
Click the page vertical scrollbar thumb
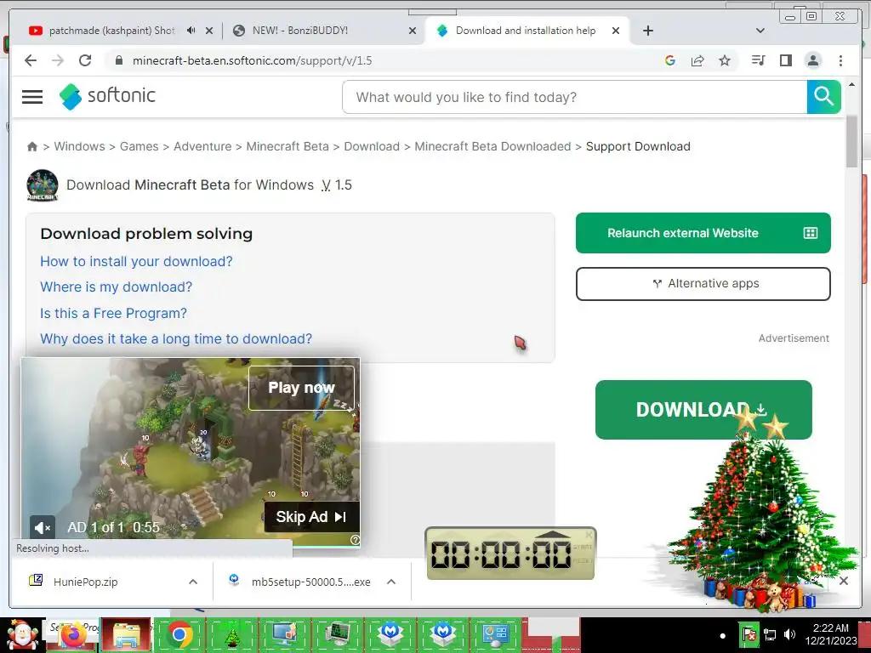point(851,141)
